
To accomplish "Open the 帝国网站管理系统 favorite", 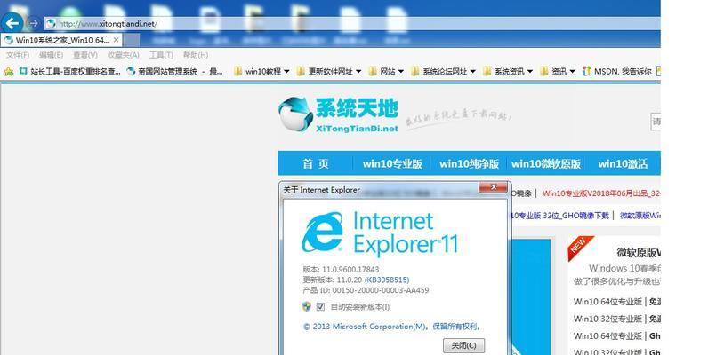I will tap(174, 71).
